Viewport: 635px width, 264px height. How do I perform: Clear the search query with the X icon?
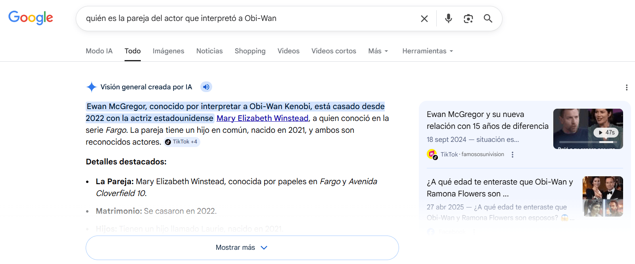[424, 19]
